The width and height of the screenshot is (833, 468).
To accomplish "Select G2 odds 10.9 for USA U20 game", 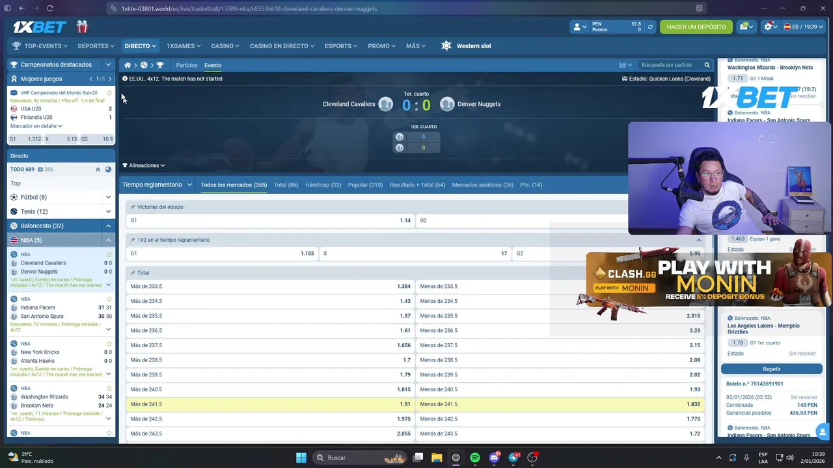I will pyautogui.click(x=97, y=139).
